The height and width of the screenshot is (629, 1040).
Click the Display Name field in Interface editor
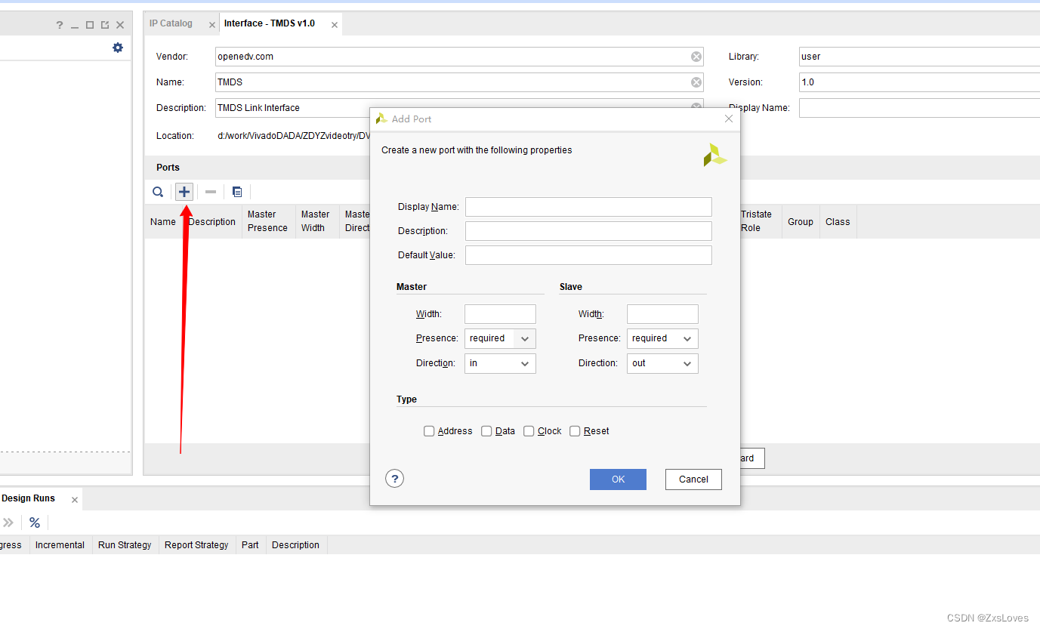tap(919, 108)
